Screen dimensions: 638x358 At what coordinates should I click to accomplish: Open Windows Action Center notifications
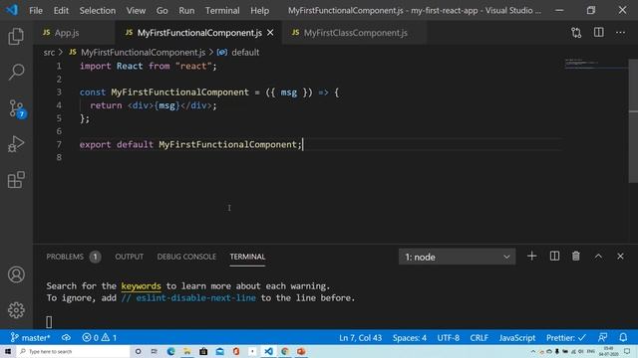click(627, 351)
